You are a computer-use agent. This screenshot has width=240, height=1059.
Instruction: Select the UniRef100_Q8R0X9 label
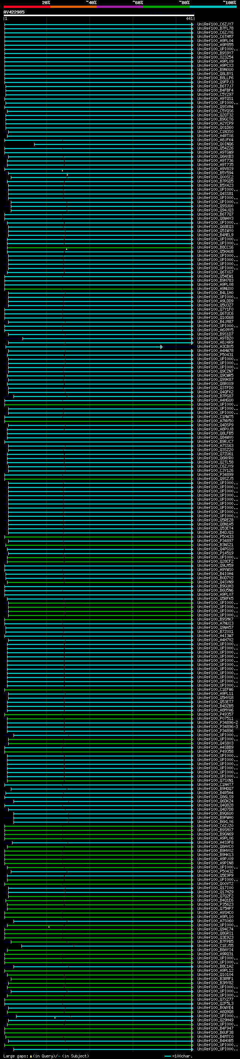tap(215, 384)
